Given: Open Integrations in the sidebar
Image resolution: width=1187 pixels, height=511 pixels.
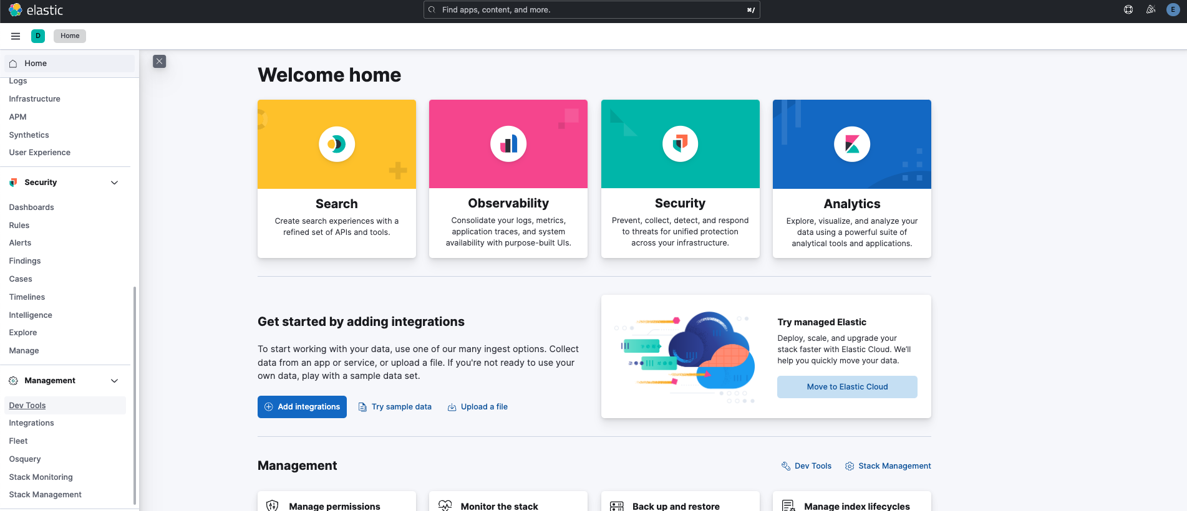Looking at the screenshot, I should 31,423.
